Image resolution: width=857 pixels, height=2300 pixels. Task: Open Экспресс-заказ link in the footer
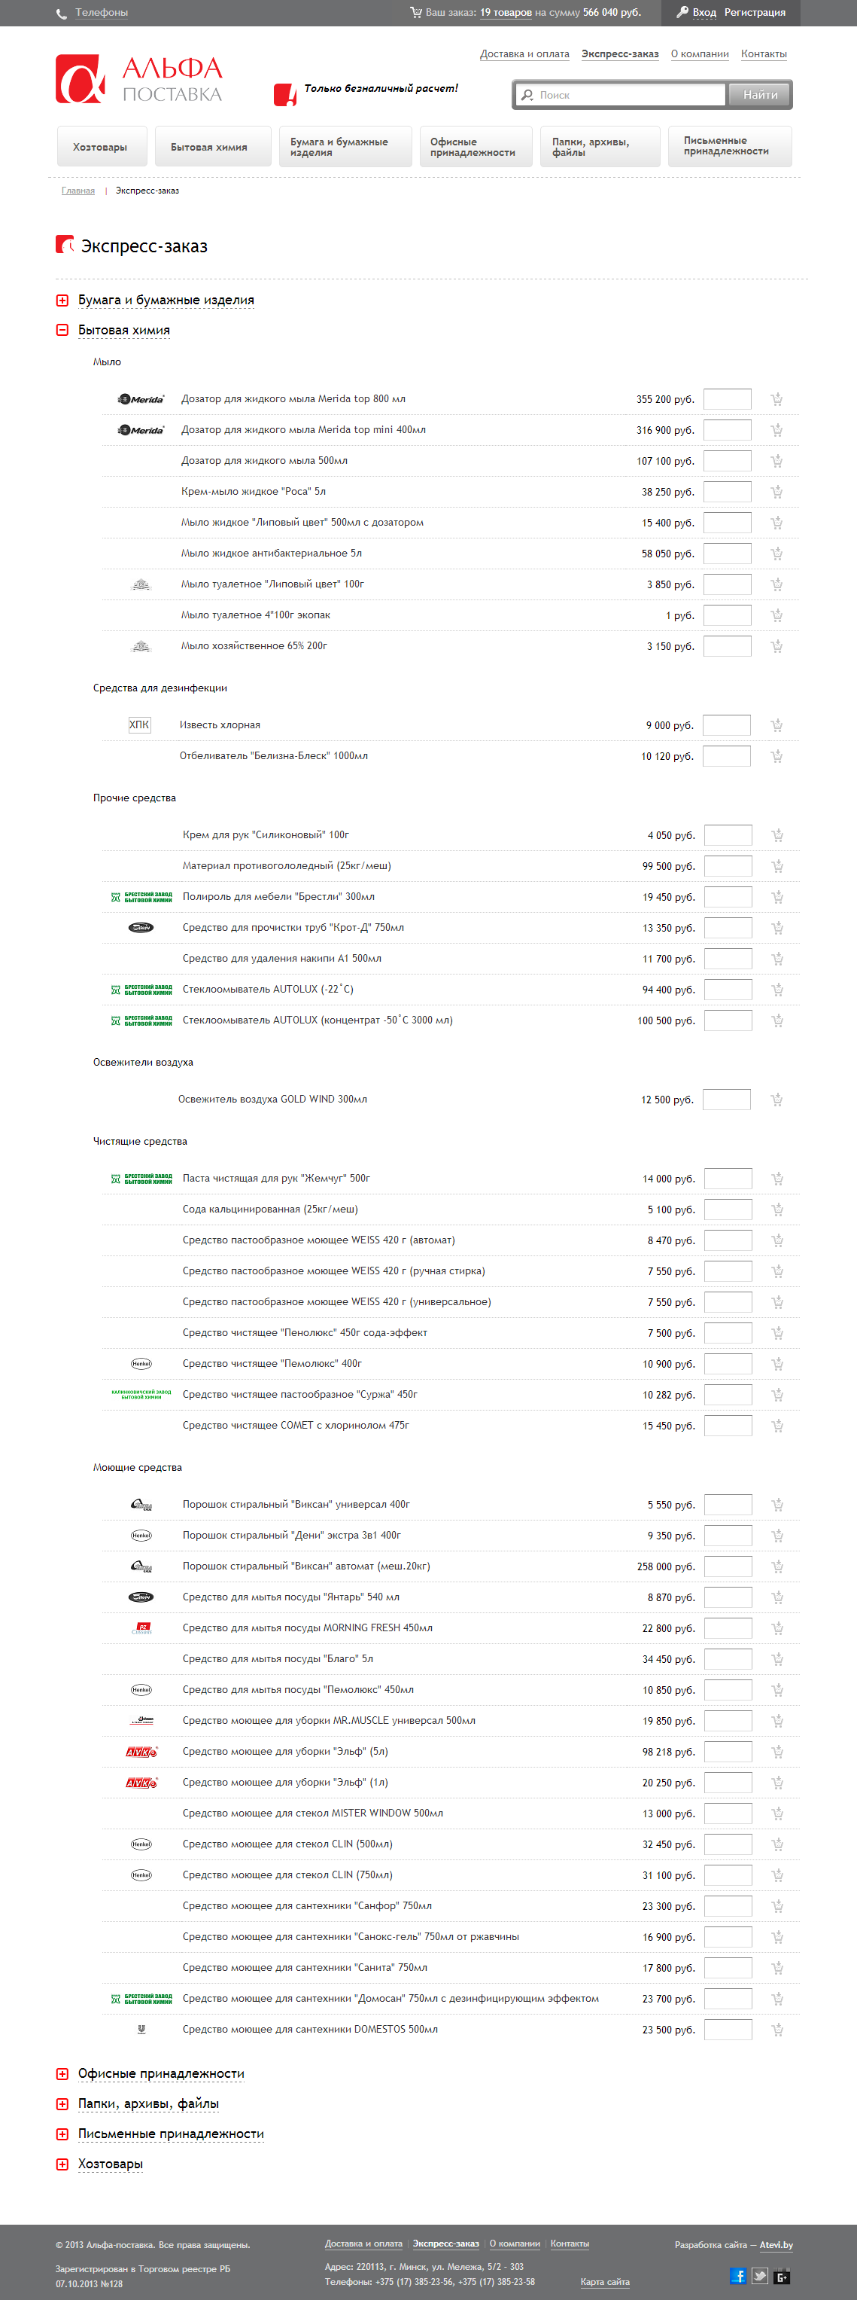click(446, 2244)
